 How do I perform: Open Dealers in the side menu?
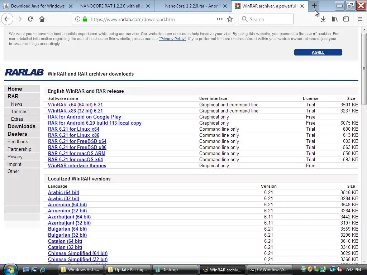17,134
